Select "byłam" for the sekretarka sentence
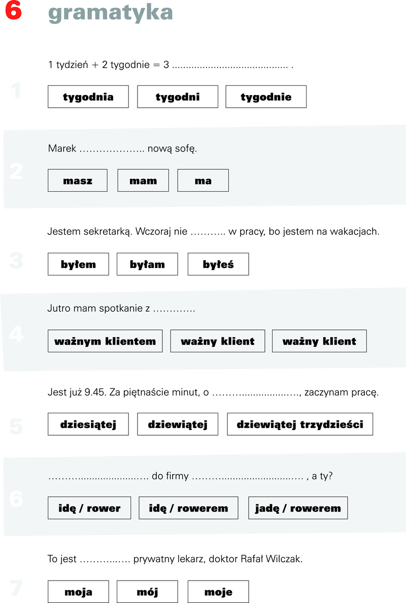 click(147, 264)
